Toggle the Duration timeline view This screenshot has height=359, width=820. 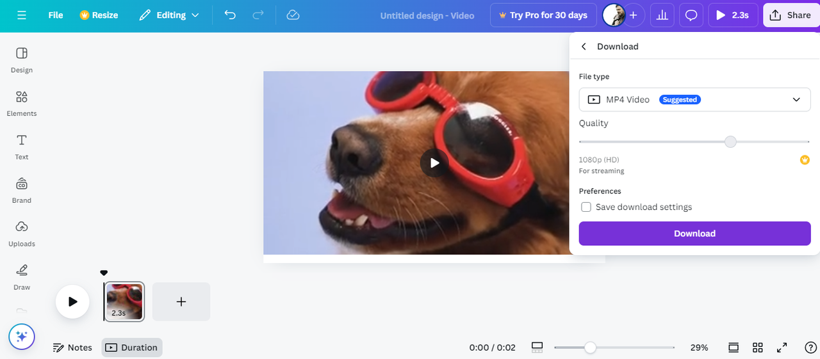coord(132,347)
